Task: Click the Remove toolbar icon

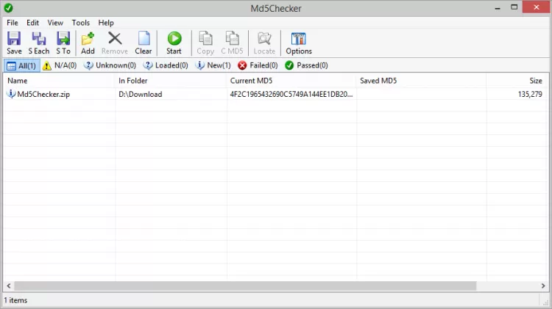Action: coord(115,43)
